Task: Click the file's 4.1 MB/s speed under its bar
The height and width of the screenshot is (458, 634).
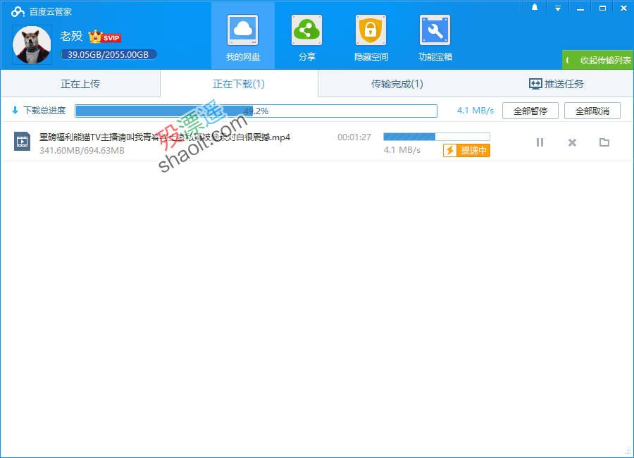Action: point(402,150)
